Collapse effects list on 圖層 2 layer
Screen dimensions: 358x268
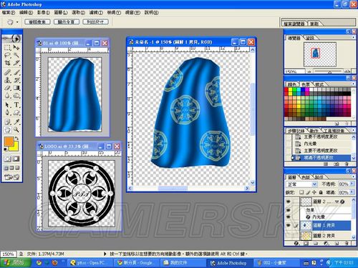click(337, 202)
